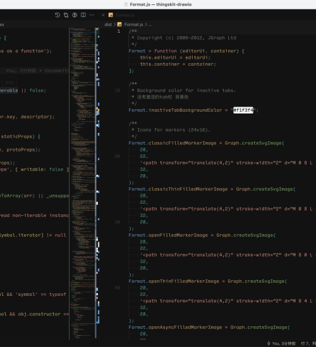Click 'ss as a function' line in left editor
The height and width of the screenshot is (347, 316).
(x=26, y=51)
